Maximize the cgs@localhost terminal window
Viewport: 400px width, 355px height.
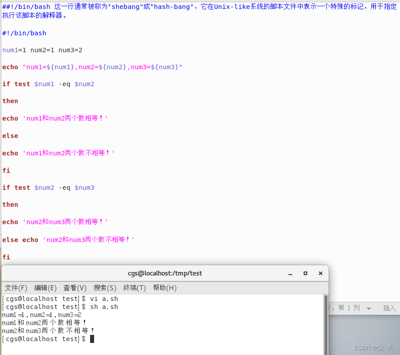tap(305, 273)
